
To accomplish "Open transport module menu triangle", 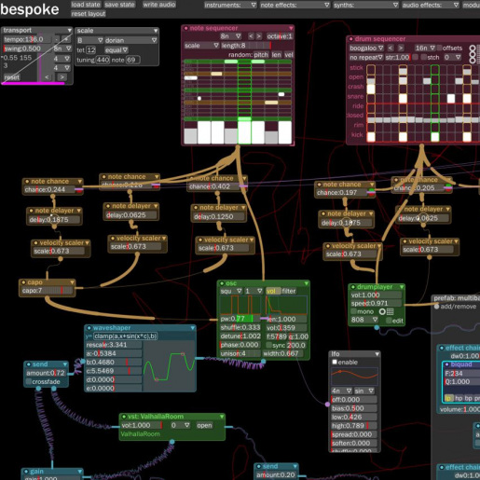I will click(x=70, y=31).
